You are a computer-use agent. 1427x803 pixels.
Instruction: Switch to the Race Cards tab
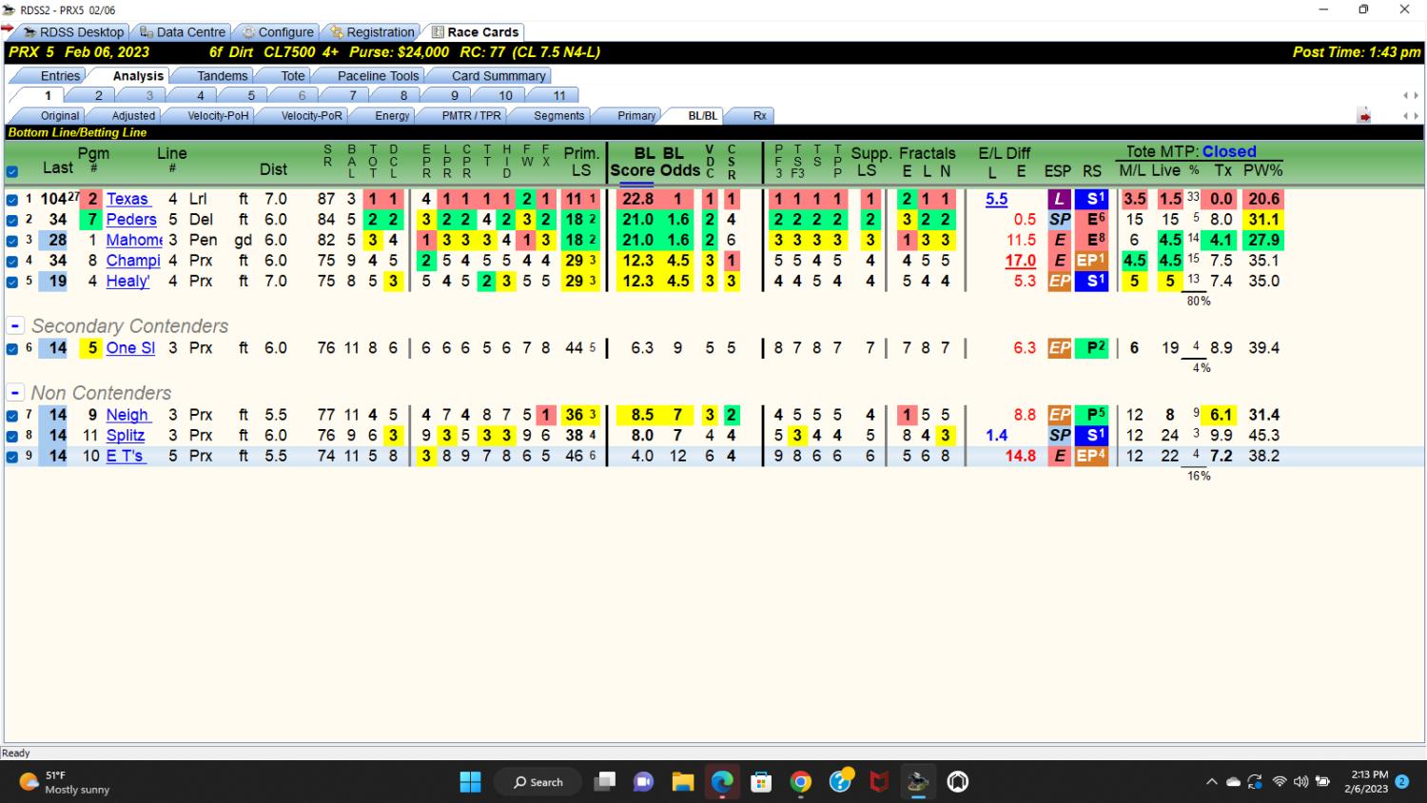476,31
